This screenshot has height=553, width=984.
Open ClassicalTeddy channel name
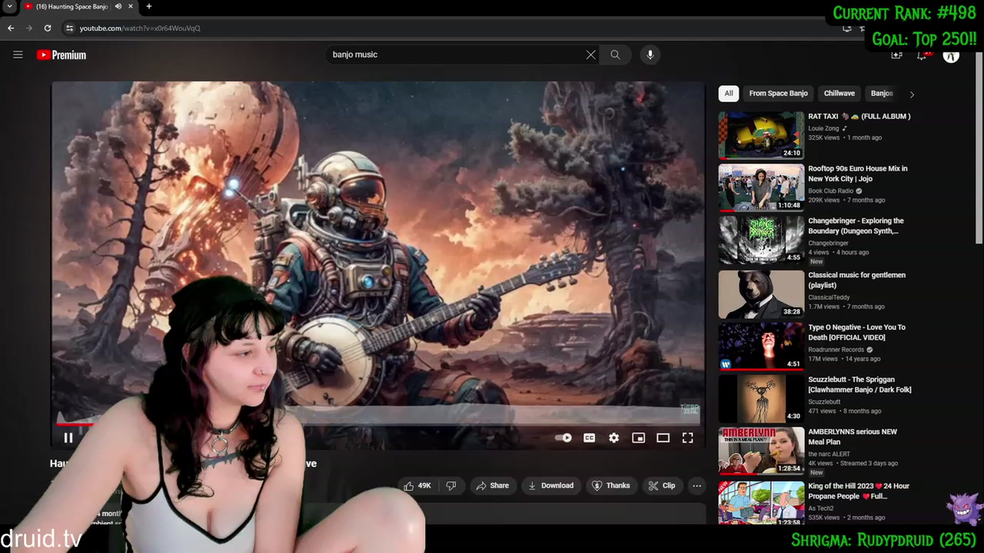829,297
